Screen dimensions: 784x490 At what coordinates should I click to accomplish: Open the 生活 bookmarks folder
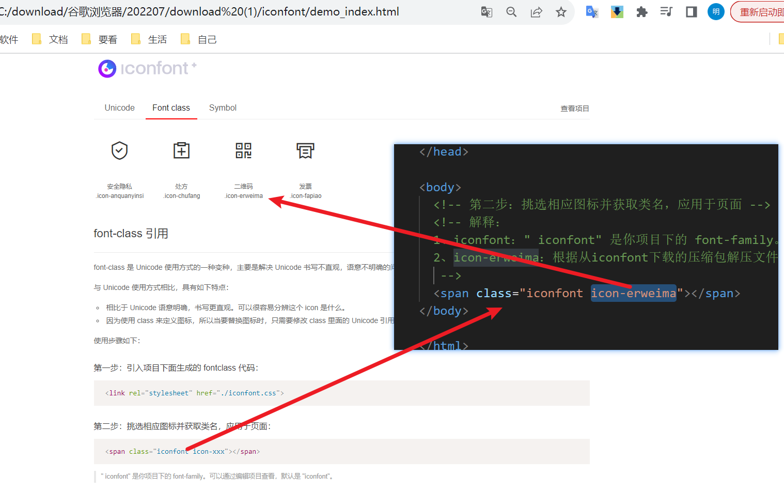point(149,39)
